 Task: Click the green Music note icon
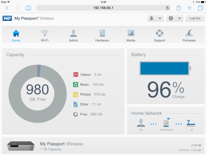click(x=76, y=84)
